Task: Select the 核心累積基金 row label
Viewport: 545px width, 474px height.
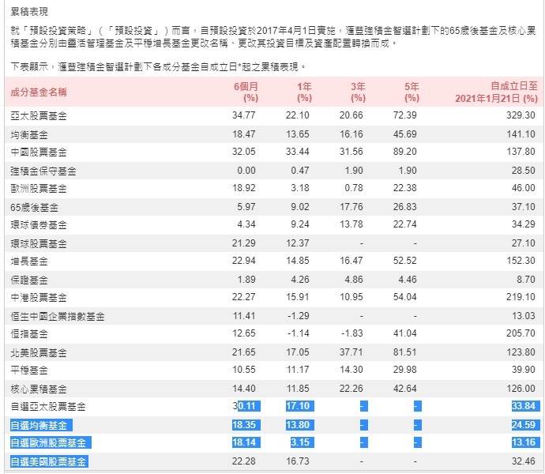Action: [39, 389]
